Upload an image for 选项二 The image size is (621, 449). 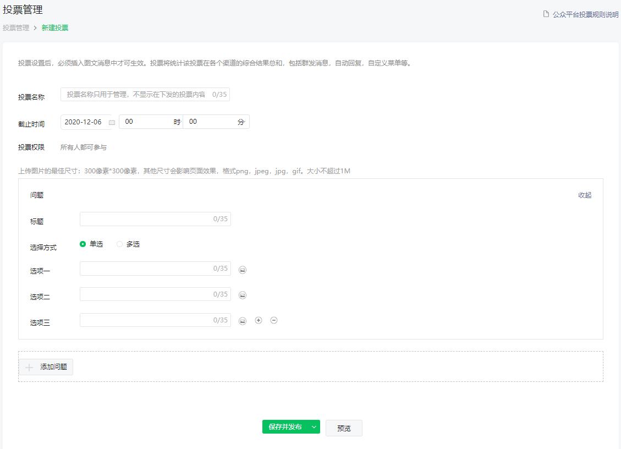[242, 295]
